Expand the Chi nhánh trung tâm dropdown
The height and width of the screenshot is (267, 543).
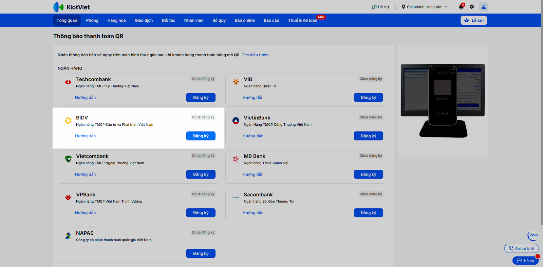tap(425, 7)
